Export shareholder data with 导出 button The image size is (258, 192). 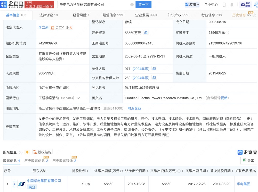(248, 160)
